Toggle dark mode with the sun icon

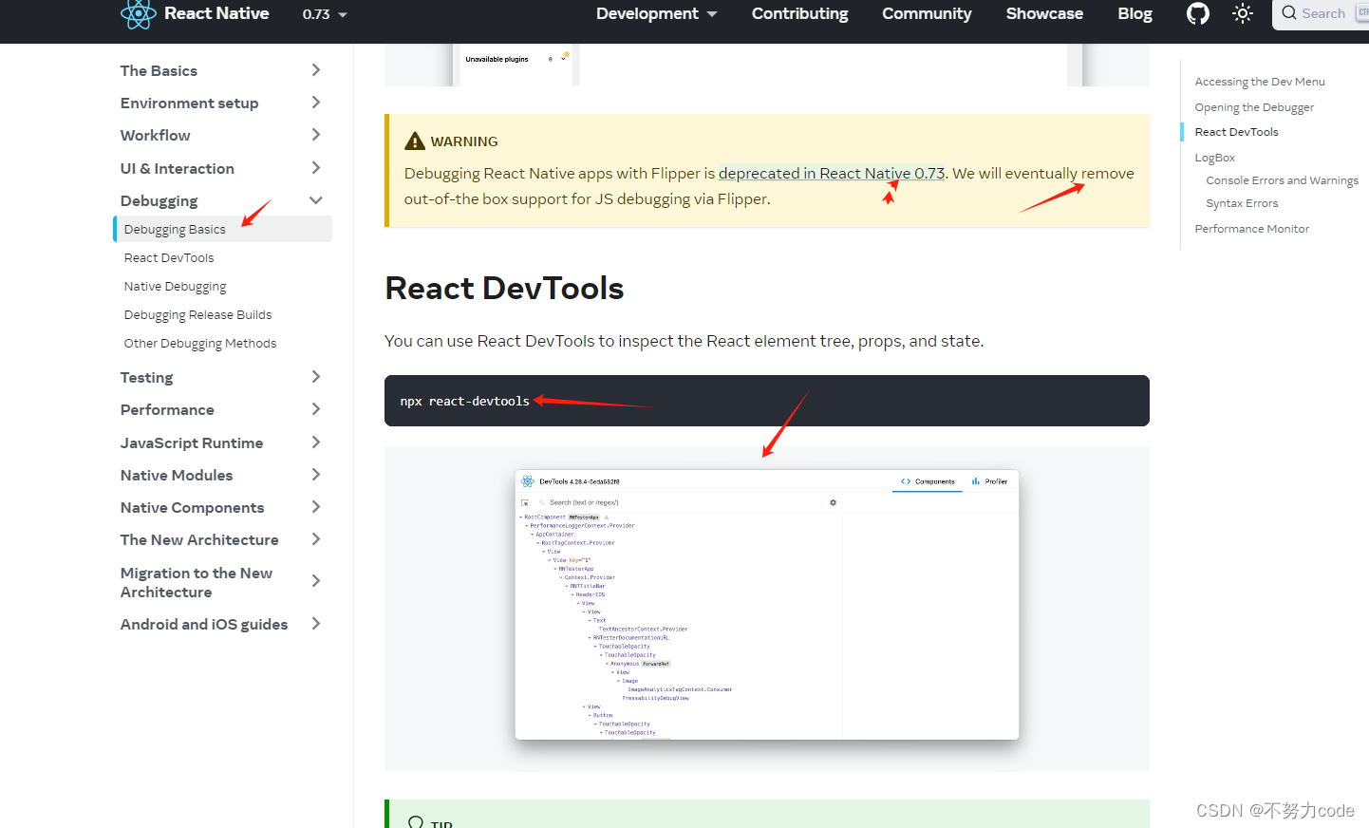[x=1243, y=13]
